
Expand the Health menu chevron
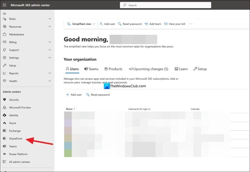50,81
